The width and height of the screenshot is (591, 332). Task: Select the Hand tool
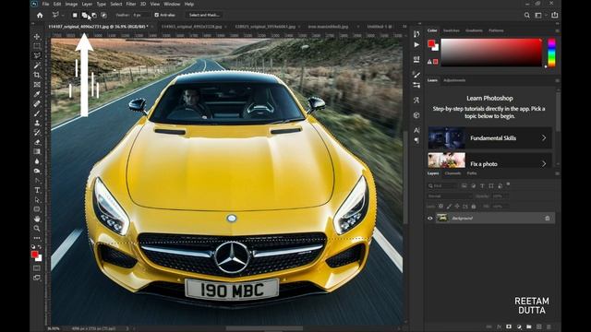[37, 219]
